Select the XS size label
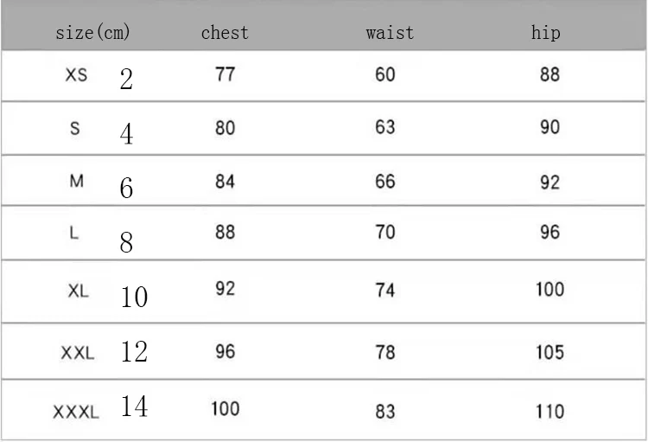Screen dimensions: 648x442 [x=76, y=75]
